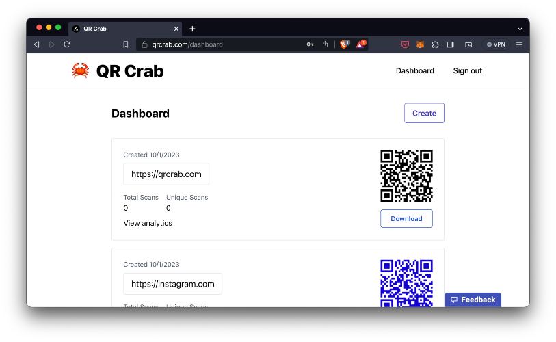Close the QR Crab browser tab

176,29
